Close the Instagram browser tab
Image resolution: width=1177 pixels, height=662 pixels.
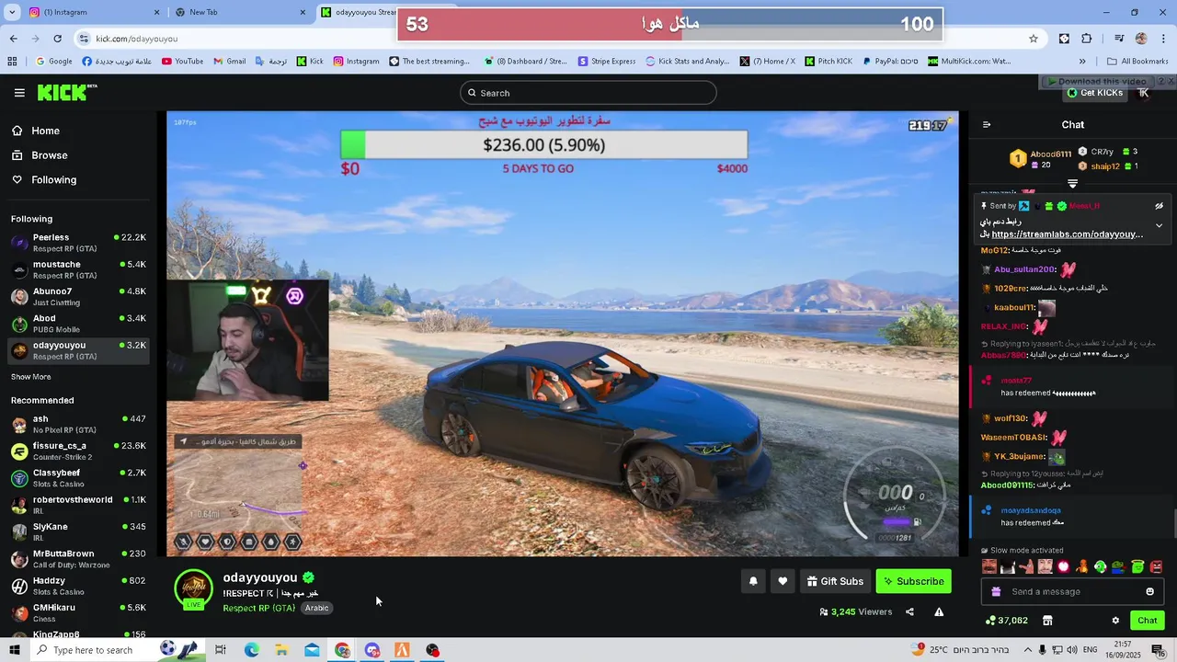[x=156, y=12]
